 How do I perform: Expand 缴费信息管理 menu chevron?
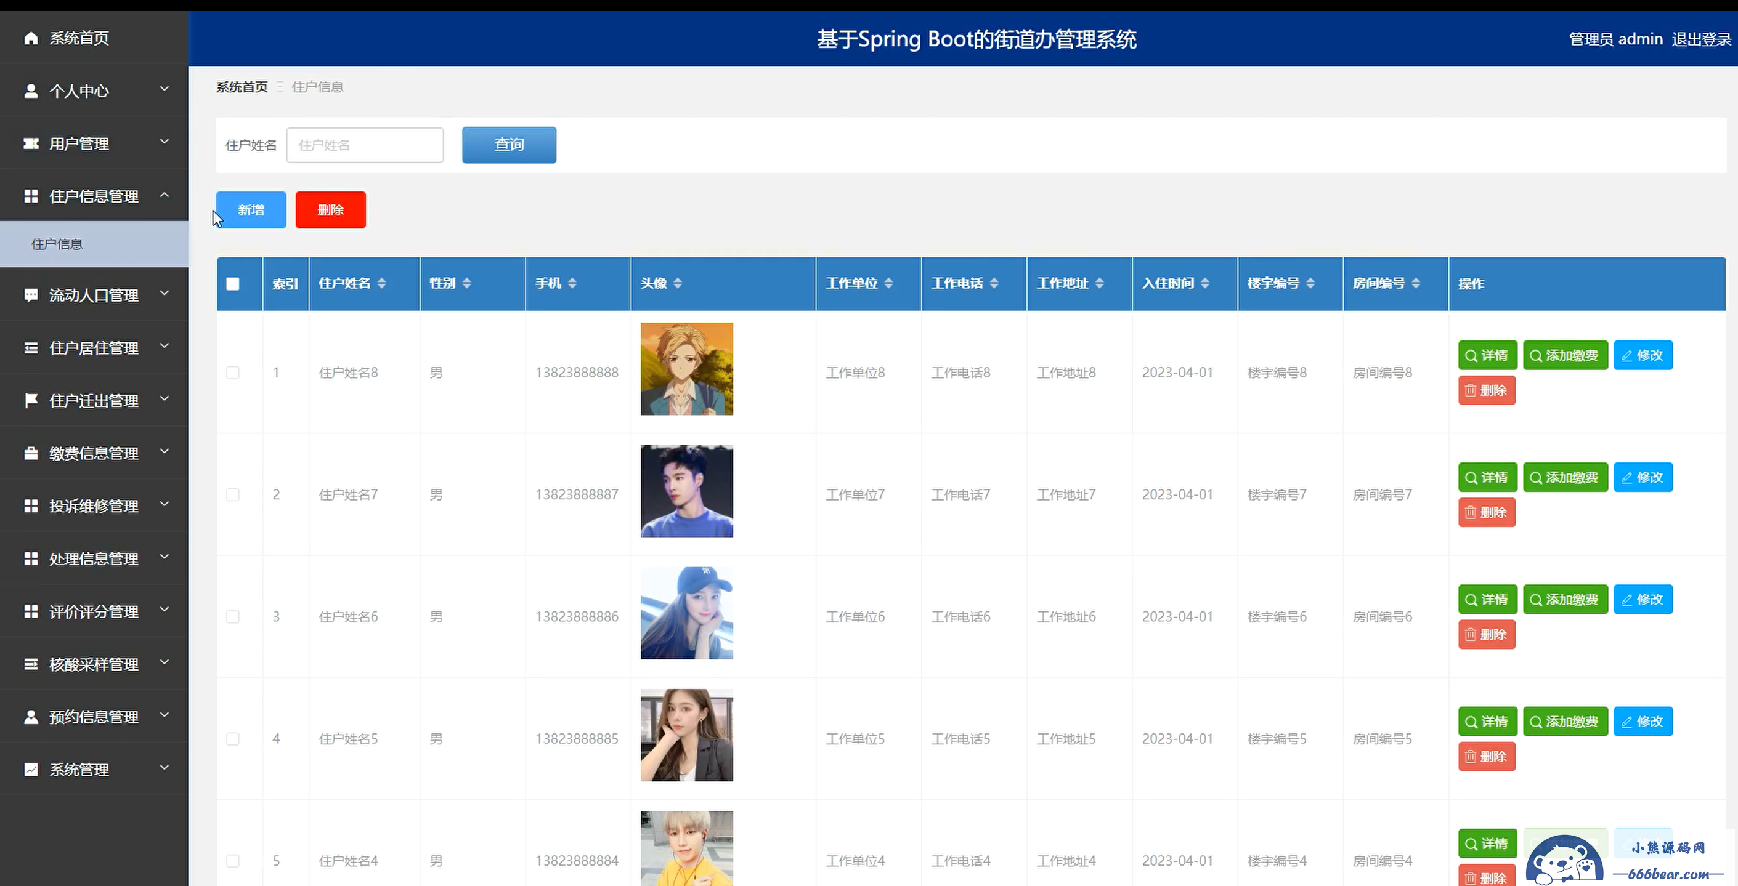(164, 451)
